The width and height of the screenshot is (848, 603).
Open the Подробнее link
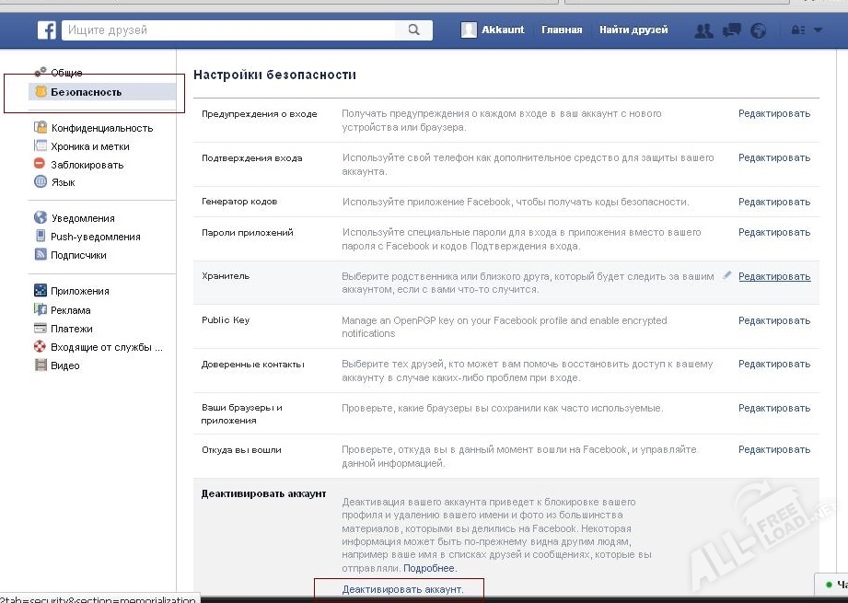pyautogui.click(x=429, y=568)
